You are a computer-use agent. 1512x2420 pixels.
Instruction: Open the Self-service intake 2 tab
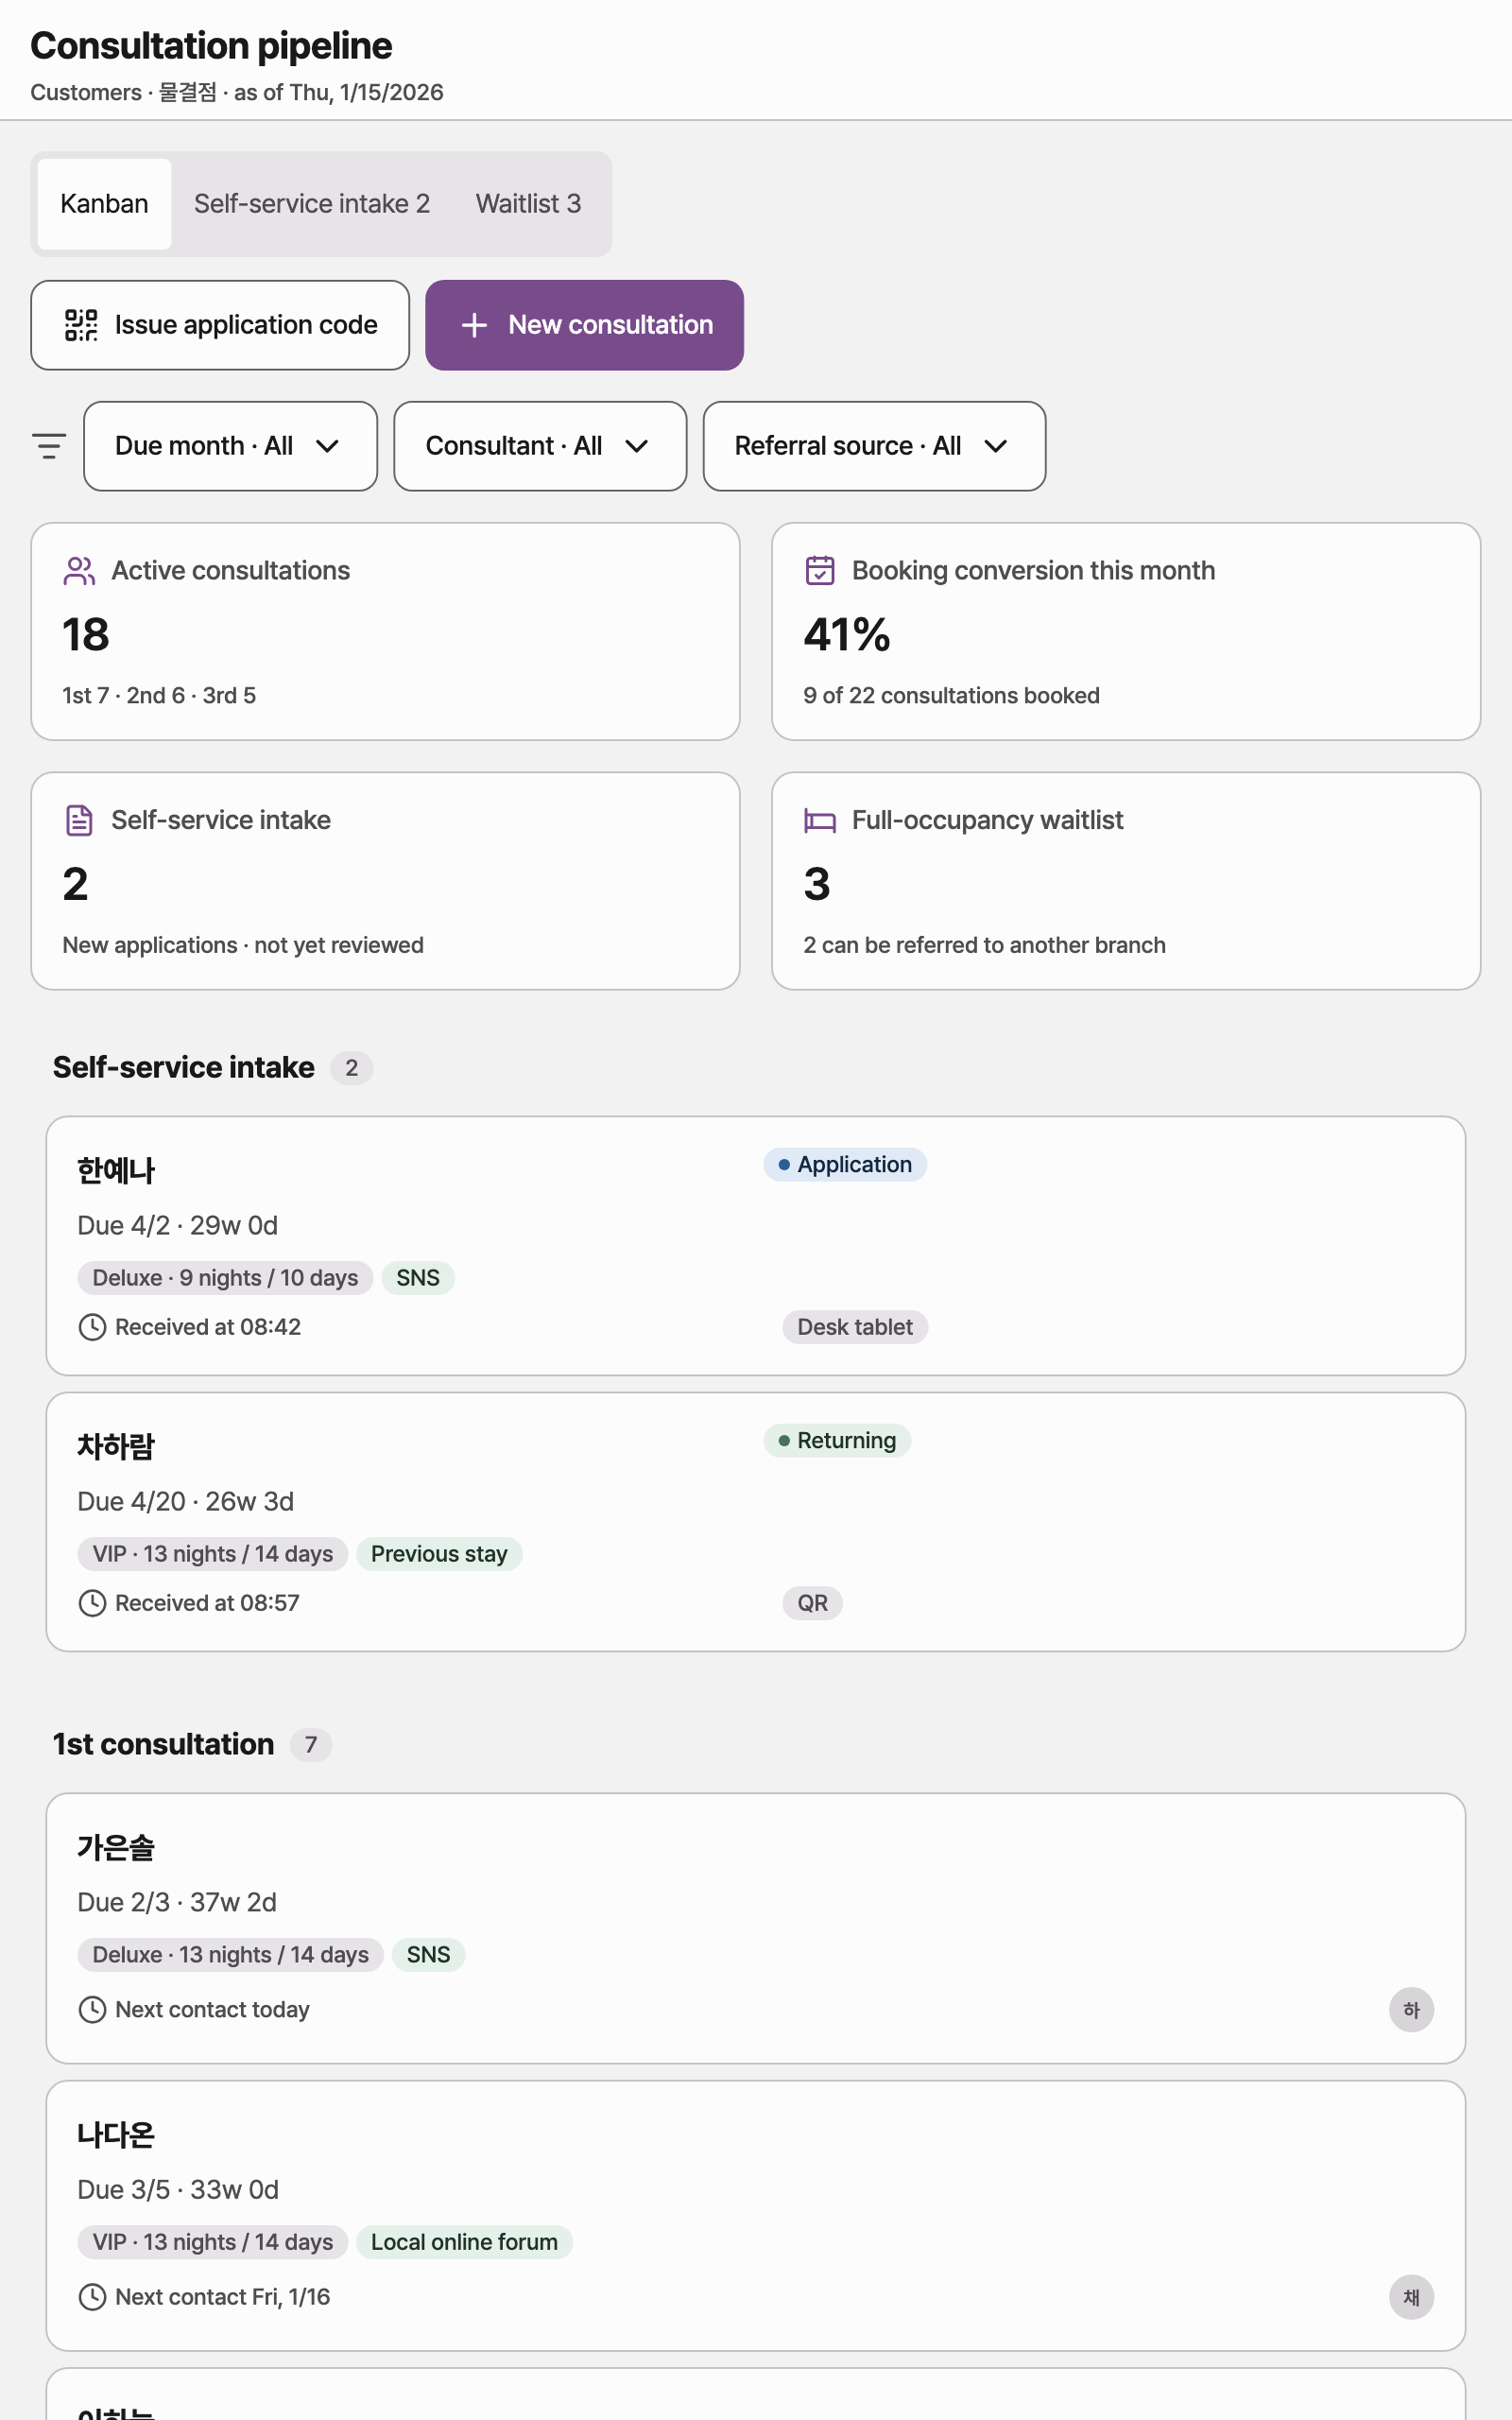click(x=312, y=204)
